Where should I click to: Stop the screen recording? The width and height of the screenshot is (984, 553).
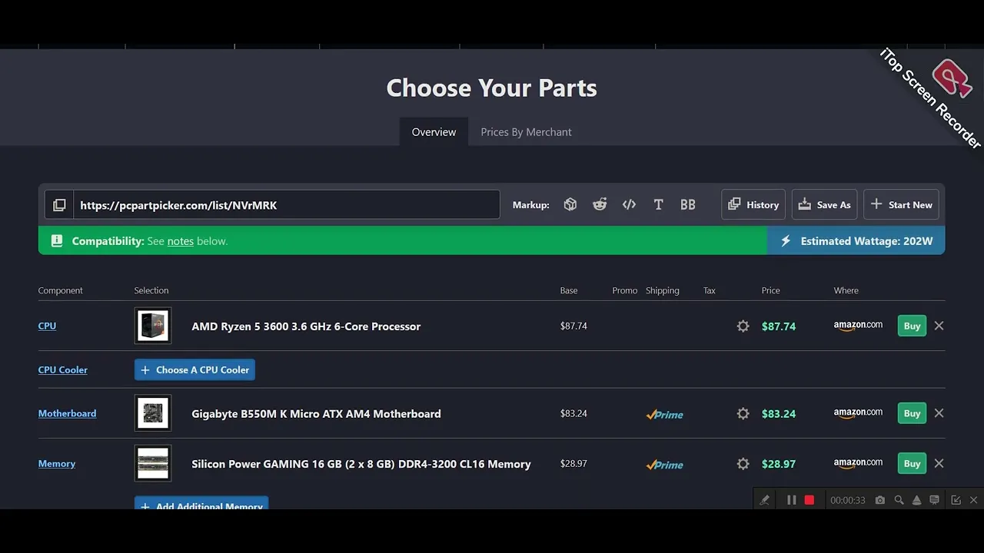[809, 500]
